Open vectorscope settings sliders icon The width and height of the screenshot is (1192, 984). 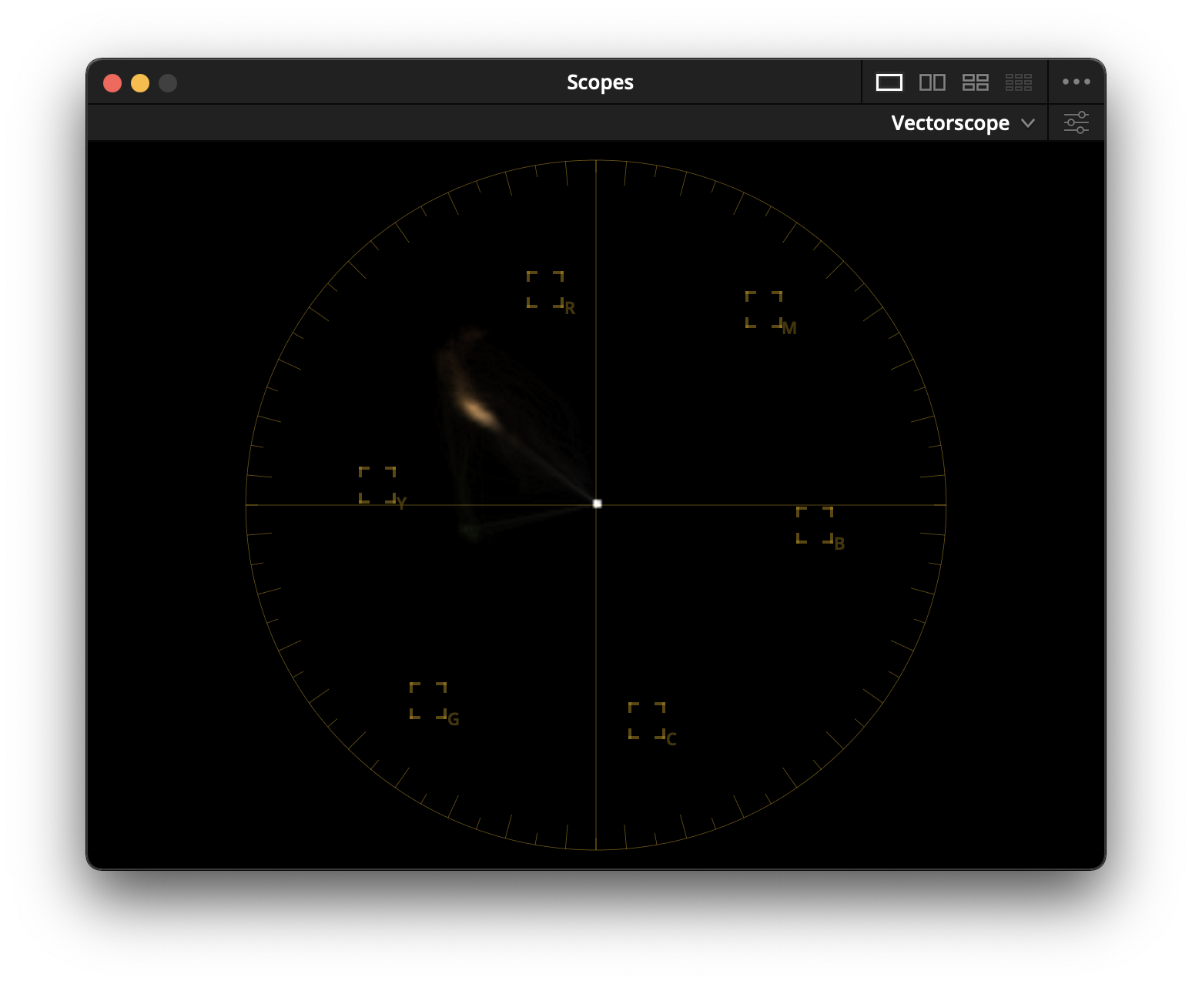1076,122
